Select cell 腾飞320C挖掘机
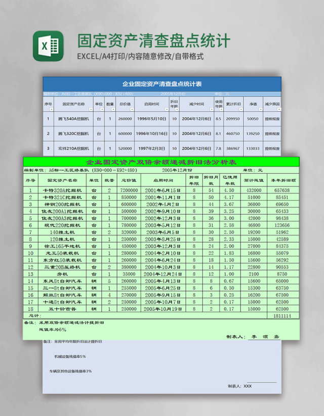This screenshot has height=416, width=324. 73,134
